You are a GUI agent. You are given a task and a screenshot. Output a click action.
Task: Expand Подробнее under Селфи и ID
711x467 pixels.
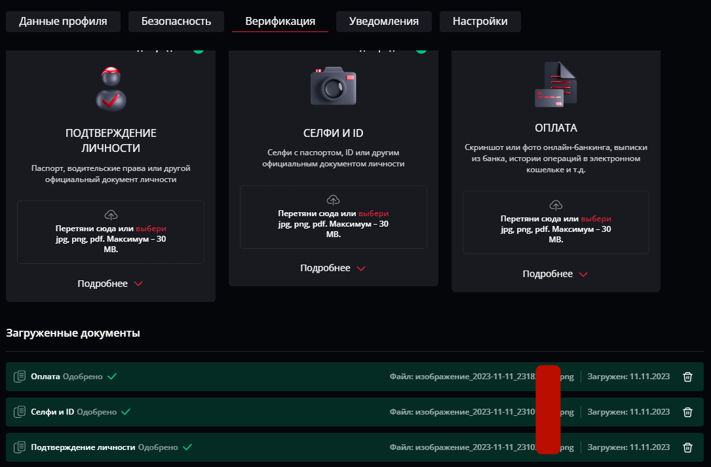(333, 269)
